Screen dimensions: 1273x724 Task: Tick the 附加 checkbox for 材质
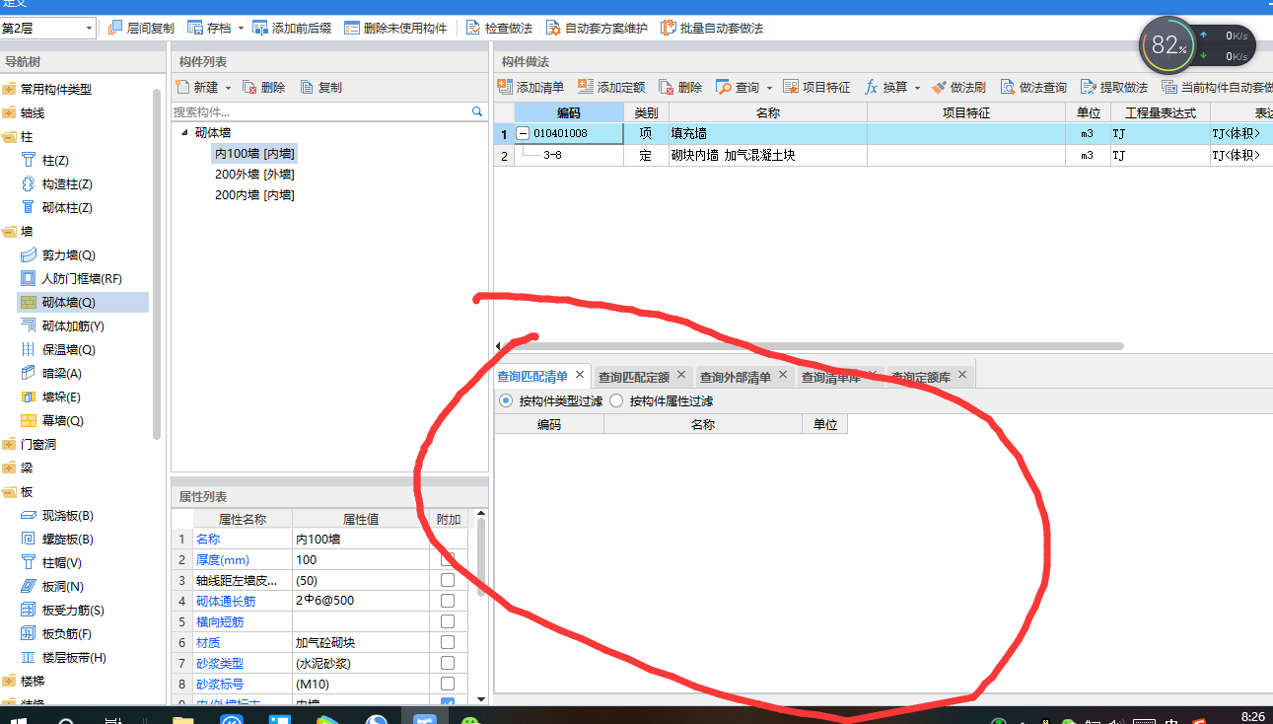[x=448, y=642]
